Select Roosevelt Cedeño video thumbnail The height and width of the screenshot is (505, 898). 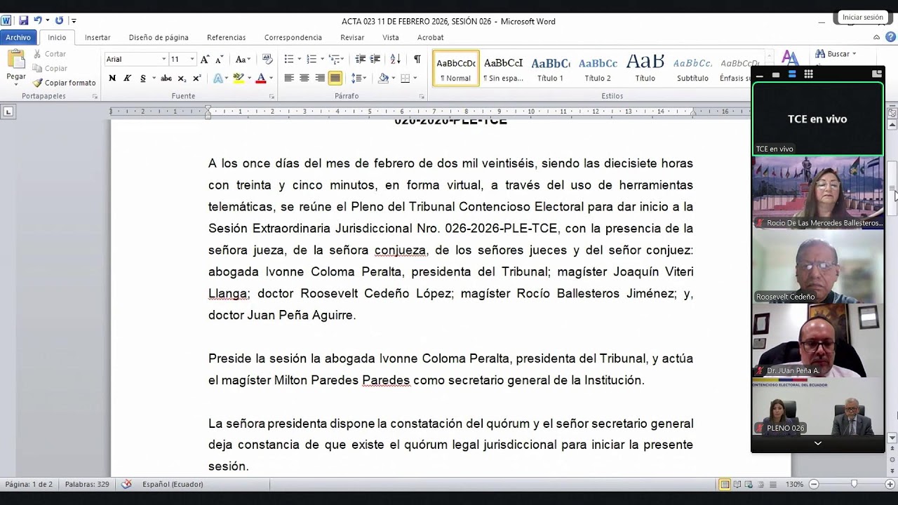tap(818, 267)
